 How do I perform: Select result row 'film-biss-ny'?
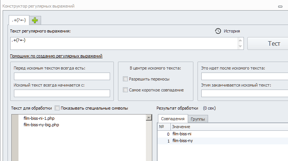[x=183, y=141]
